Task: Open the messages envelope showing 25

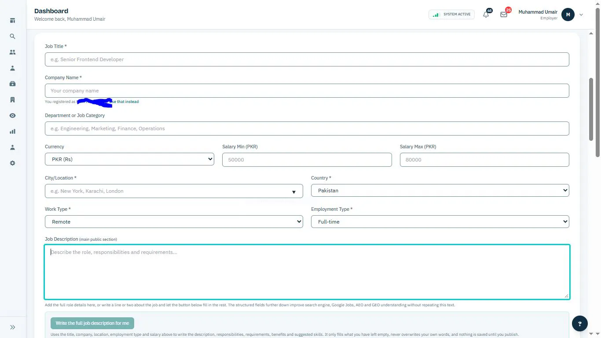Action: pos(504,14)
